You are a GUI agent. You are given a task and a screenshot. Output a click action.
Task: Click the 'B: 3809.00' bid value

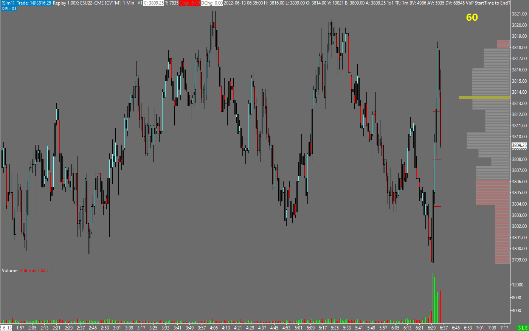click(x=355, y=3)
